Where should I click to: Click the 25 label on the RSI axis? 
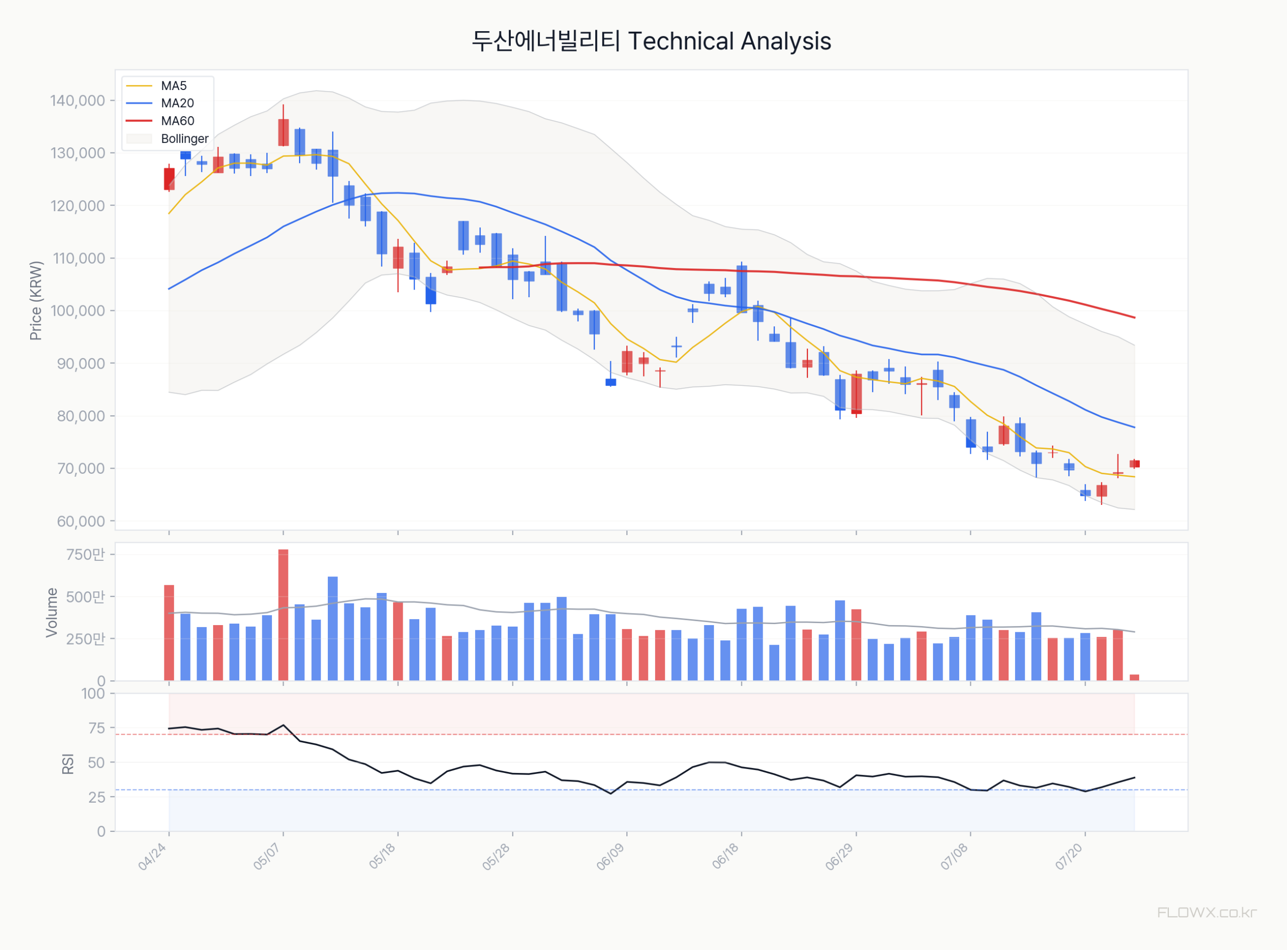(x=97, y=797)
